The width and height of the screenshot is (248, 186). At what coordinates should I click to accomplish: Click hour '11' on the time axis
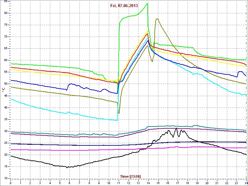(119, 183)
